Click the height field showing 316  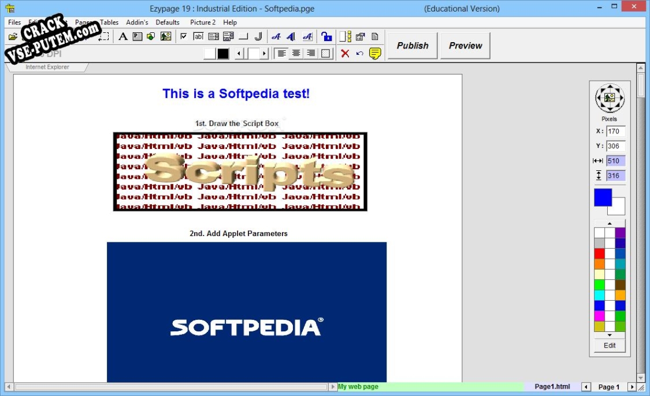(615, 175)
